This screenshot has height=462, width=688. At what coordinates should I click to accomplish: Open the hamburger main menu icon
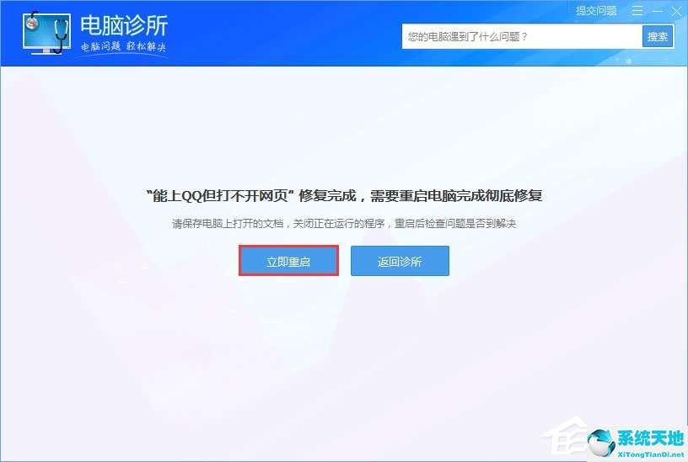637,10
